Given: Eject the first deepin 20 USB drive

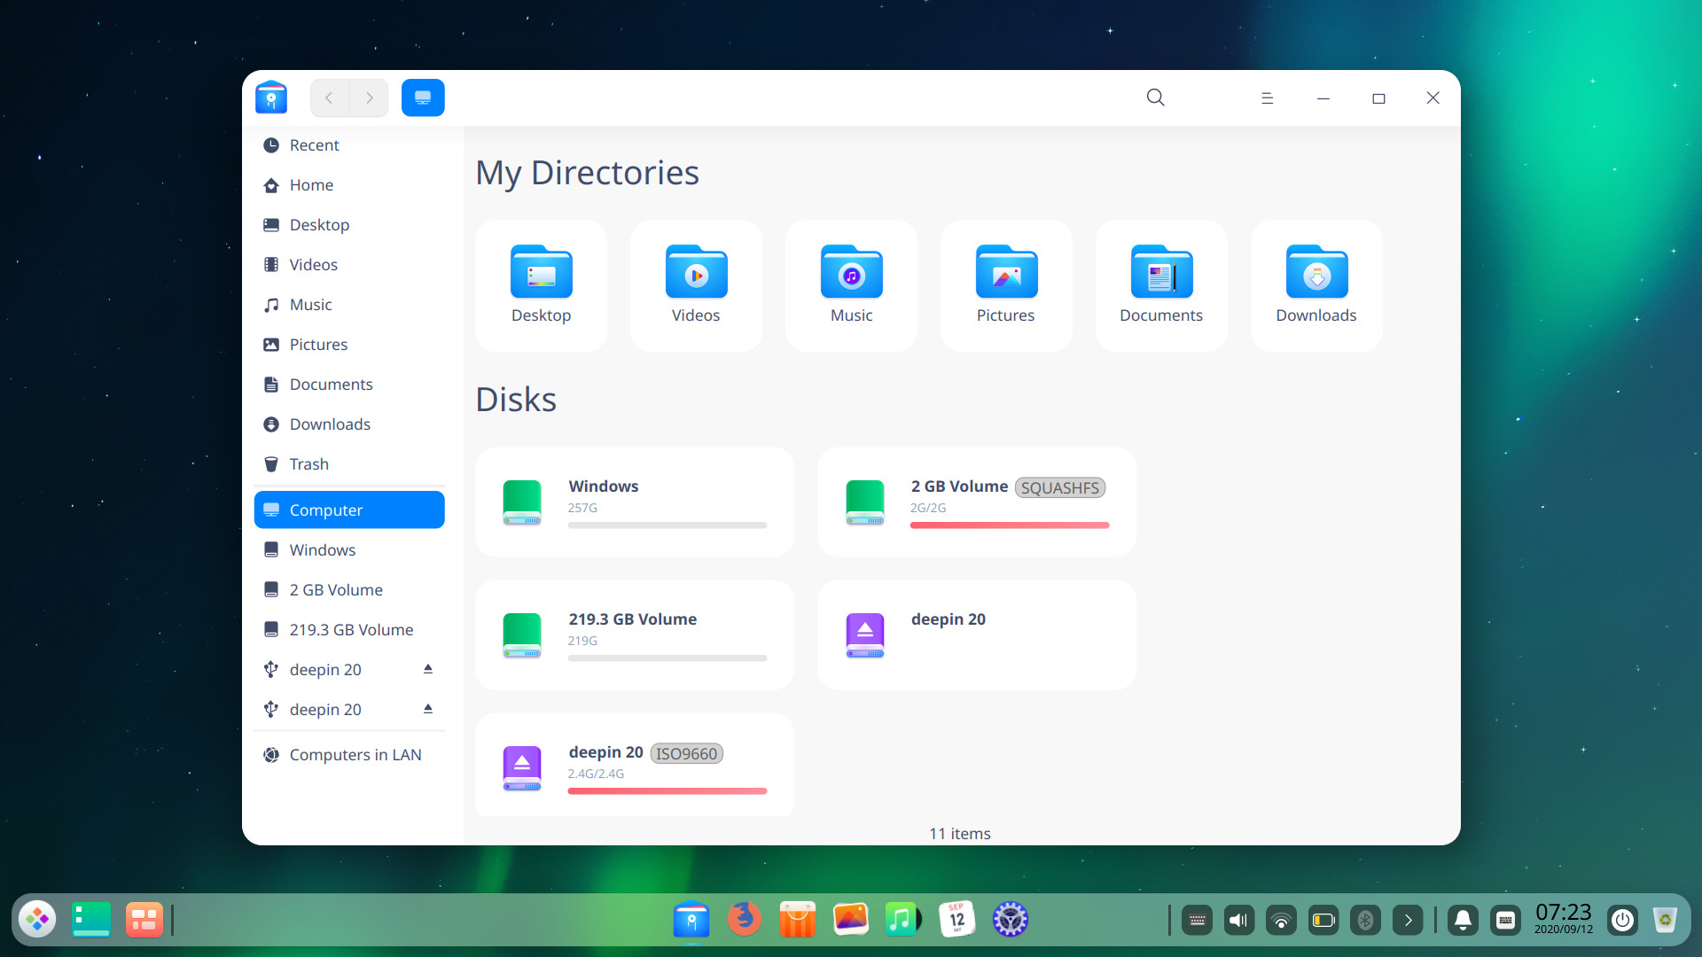Looking at the screenshot, I should (428, 669).
